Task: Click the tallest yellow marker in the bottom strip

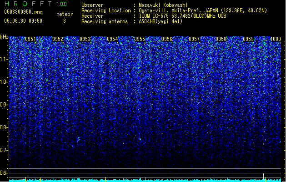Action: click(x=263, y=177)
